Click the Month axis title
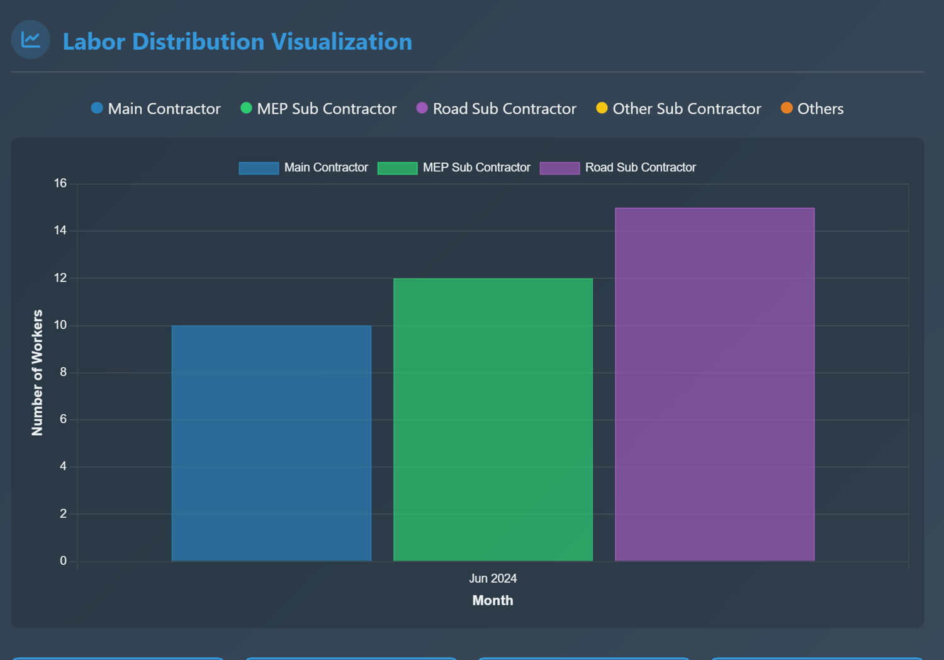Image resolution: width=944 pixels, height=660 pixels. (x=493, y=601)
